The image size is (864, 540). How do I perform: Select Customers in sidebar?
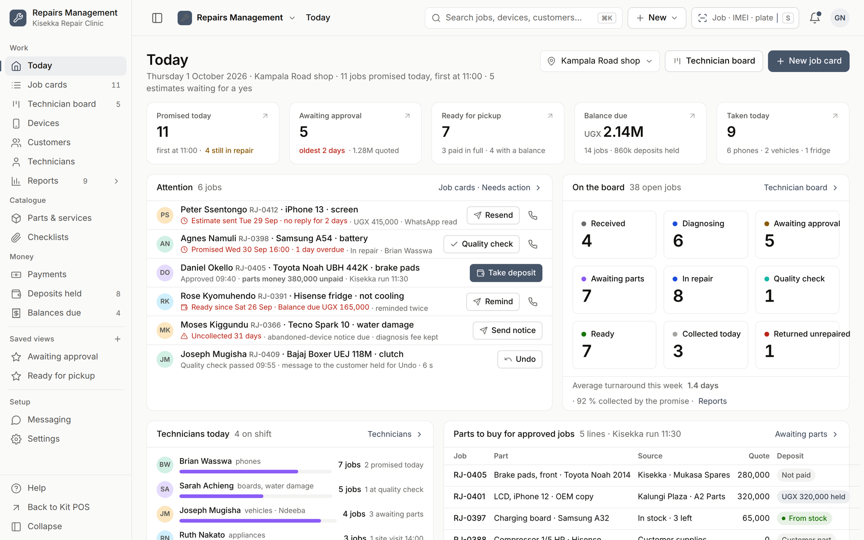(66, 143)
